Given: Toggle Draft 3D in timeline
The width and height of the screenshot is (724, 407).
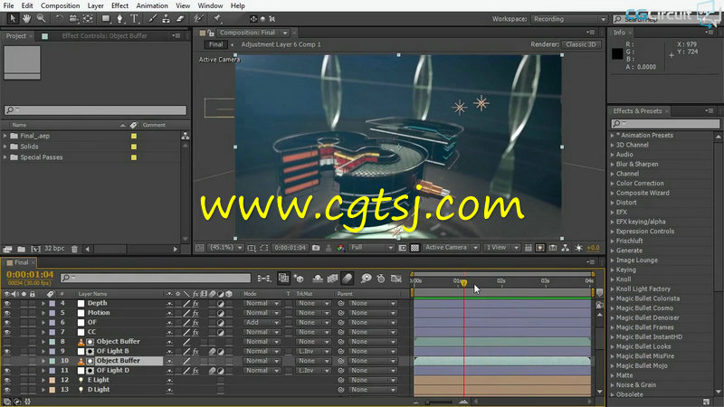Looking at the screenshot, I should tap(299, 279).
